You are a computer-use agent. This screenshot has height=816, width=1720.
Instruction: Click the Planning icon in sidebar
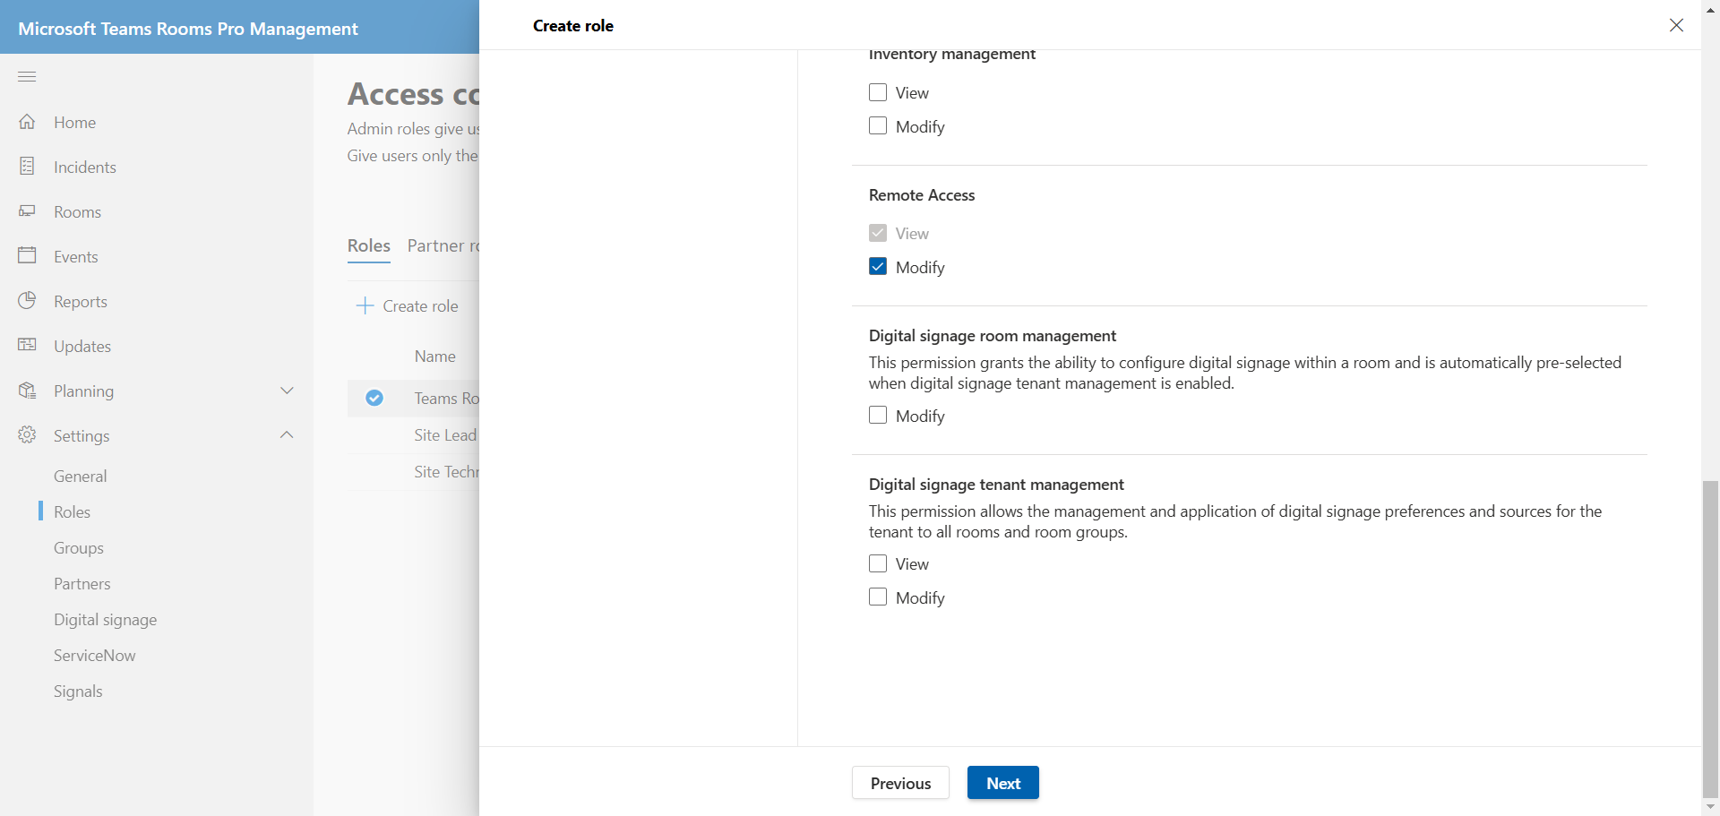pos(27,391)
